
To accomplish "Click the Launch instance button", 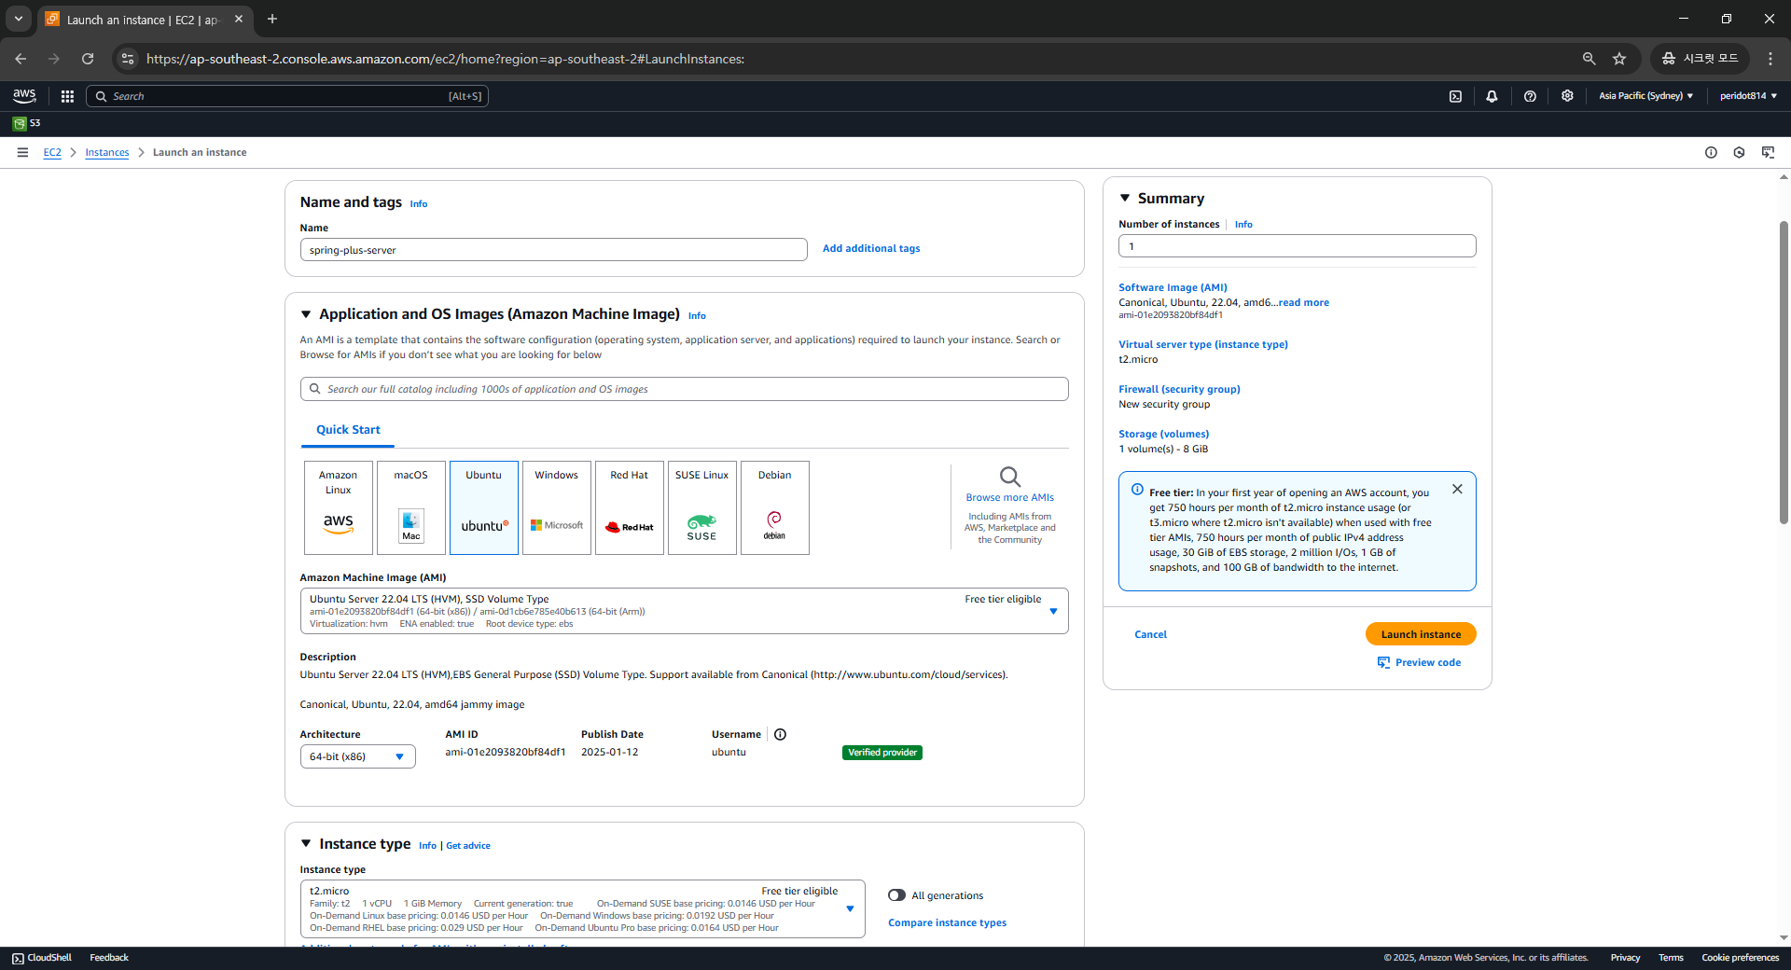I will 1421,634.
